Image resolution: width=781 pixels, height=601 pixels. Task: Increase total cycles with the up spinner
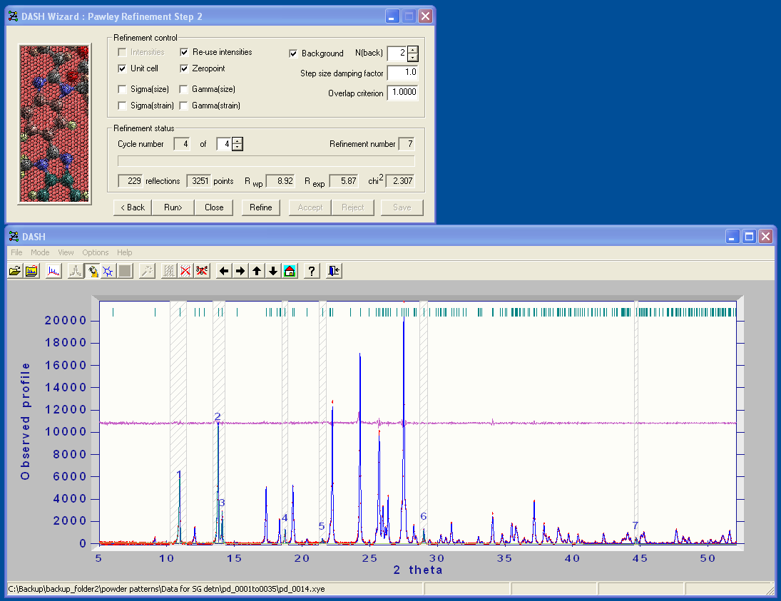(x=238, y=141)
